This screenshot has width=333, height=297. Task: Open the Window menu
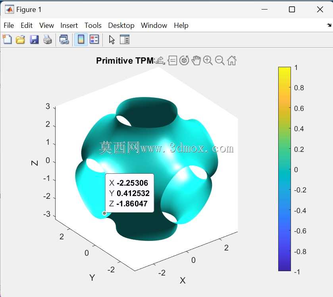click(154, 25)
